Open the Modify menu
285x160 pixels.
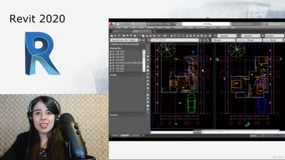[190, 28]
